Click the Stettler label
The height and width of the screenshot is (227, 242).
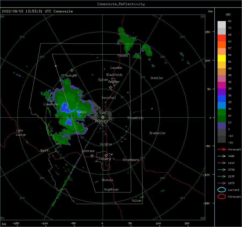[x=157, y=78]
